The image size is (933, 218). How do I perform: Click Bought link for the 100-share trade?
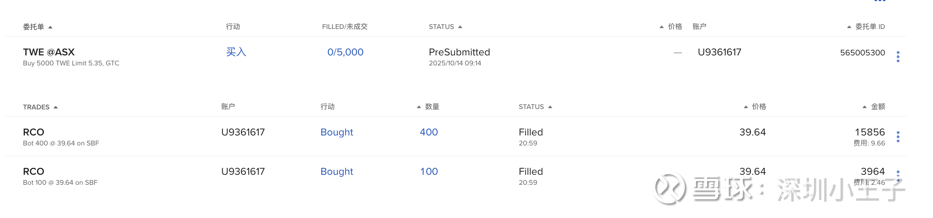click(x=336, y=172)
